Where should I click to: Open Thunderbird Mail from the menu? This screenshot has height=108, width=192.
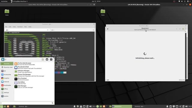(34, 67)
